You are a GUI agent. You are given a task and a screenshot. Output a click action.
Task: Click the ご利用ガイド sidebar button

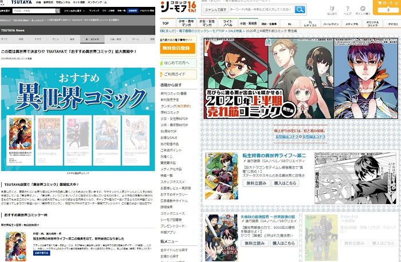coord(178,74)
